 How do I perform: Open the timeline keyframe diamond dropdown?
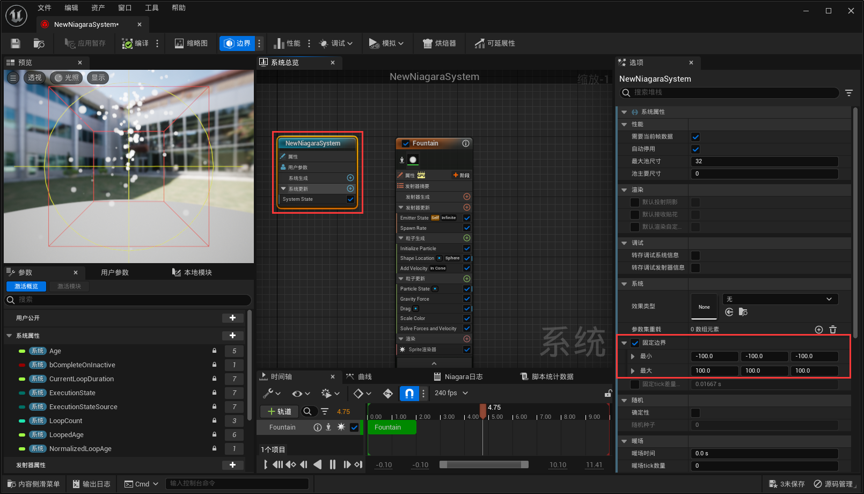[x=362, y=394]
